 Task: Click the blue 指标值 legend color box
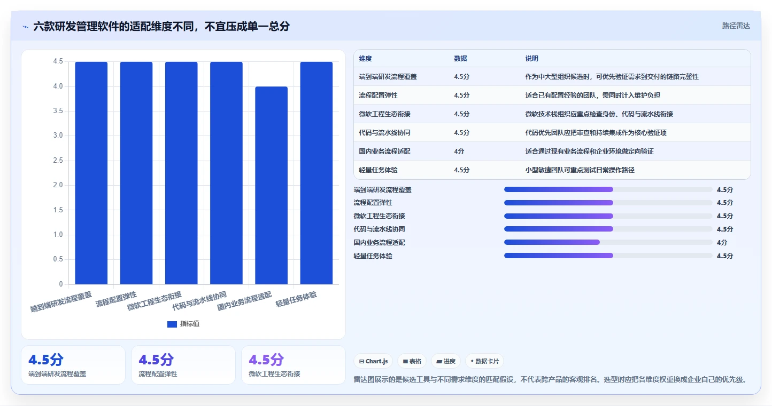click(172, 324)
